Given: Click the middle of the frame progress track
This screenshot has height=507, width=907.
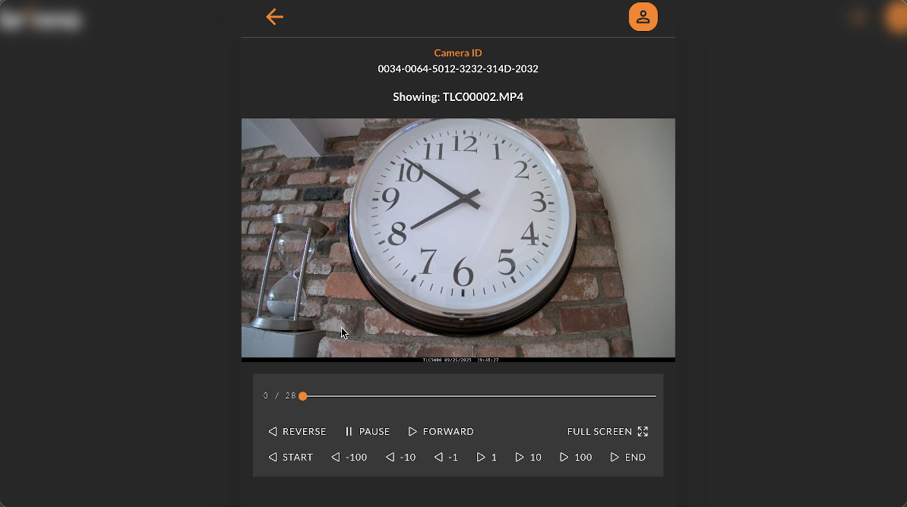Looking at the screenshot, I should [479, 396].
